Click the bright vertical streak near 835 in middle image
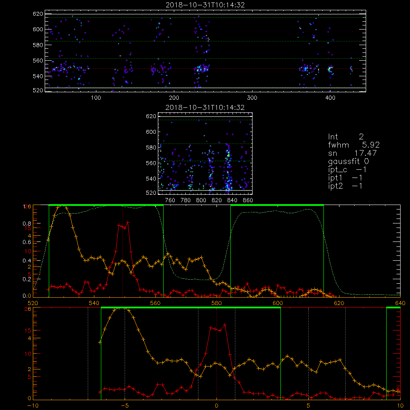Screen dimensions: 410x410 point(228,167)
